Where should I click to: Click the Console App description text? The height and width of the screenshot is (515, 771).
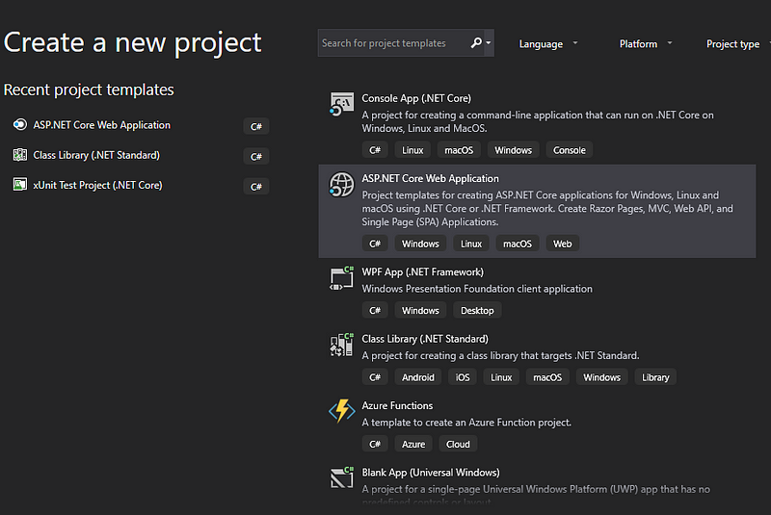pyautogui.click(x=538, y=121)
